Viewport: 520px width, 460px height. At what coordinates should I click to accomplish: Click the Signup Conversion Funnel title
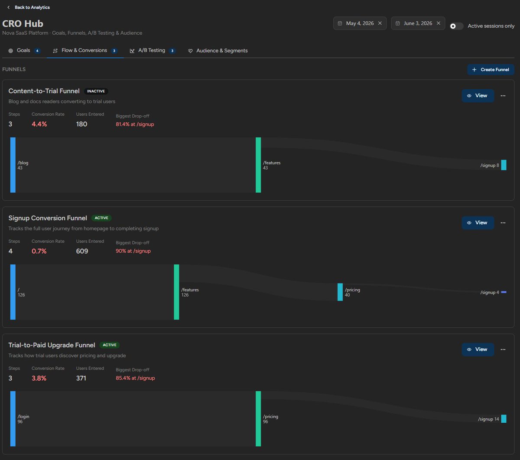pyautogui.click(x=48, y=218)
